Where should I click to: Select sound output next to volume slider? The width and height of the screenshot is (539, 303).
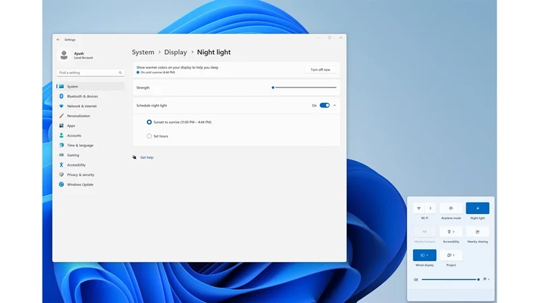[486, 279]
